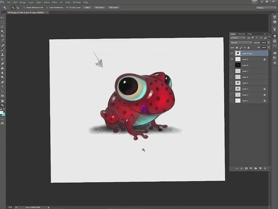Image resolution: width=278 pixels, height=209 pixels.
Task: Open the Image menu
Action: point(22,2)
